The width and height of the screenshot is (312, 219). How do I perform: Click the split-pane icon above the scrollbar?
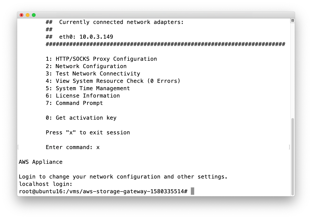click(x=292, y=20)
